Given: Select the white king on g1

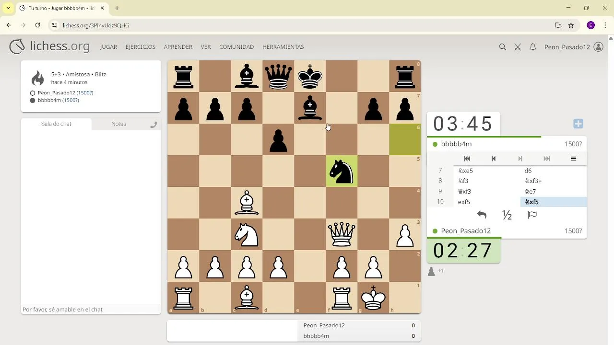Looking at the screenshot, I should [373, 298].
